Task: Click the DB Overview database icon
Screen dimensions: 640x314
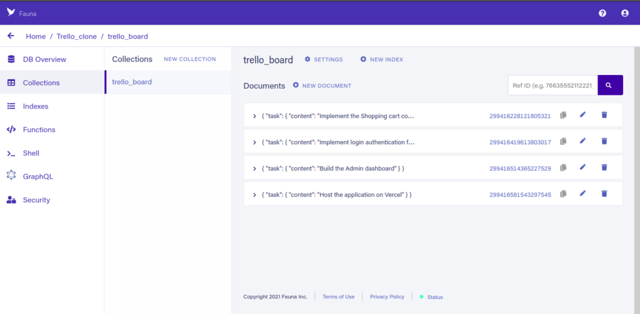Action: click(11, 59)
